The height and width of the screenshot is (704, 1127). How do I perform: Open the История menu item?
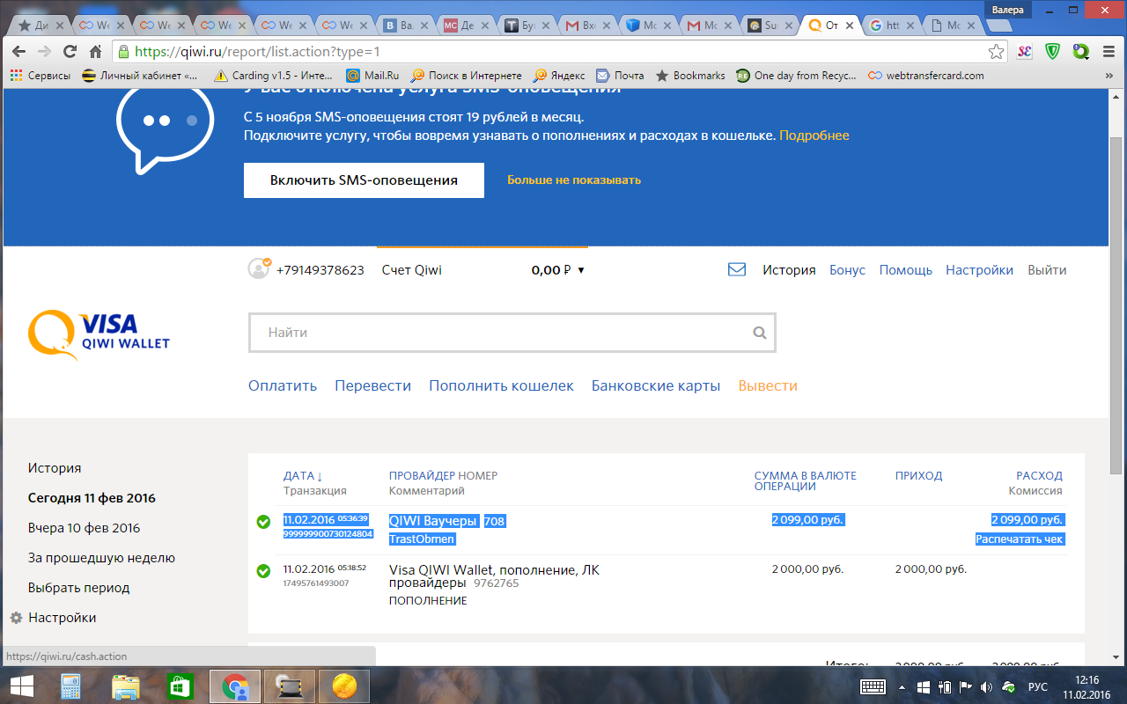coord(789,270)
